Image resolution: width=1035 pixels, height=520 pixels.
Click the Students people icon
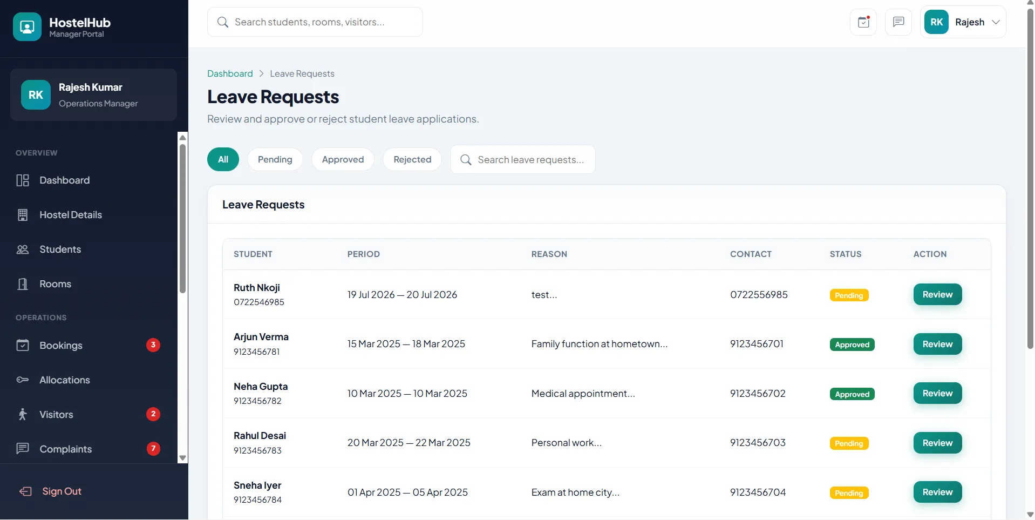coord(23,249)
